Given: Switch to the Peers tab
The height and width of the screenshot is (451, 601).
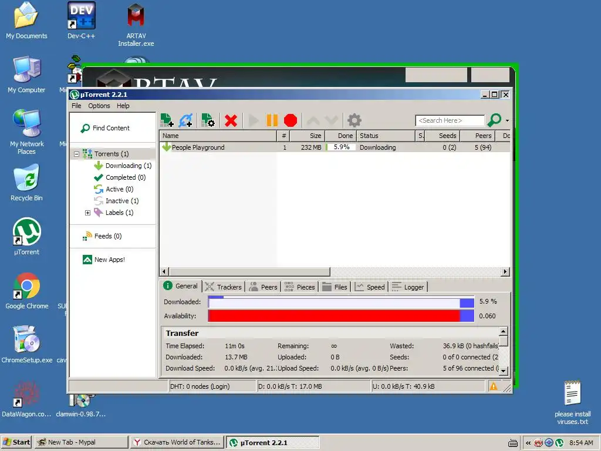Looking at the screenshot, I should click(x=264, y=287).
